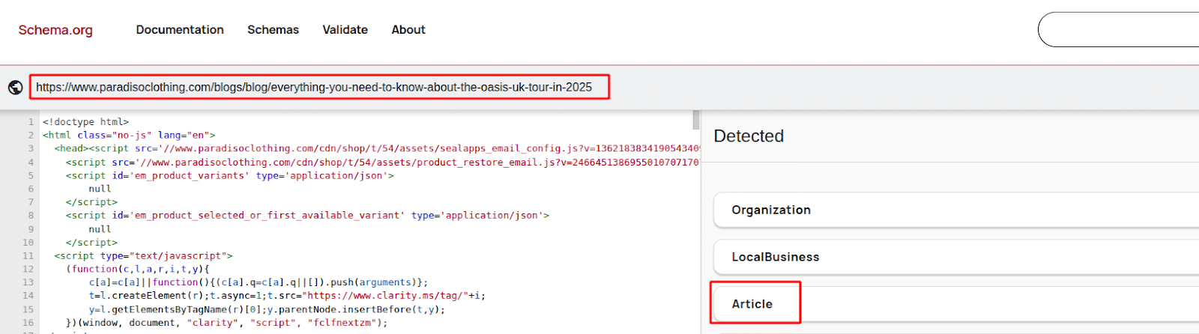1199x334 pixels.
Task: Click the getElementsByTagName code line
Action: 267,309
